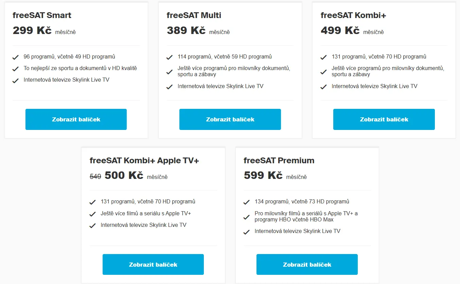
Task: Click checkmark by HBO Max feature in Premium
Action: (247, 217)
